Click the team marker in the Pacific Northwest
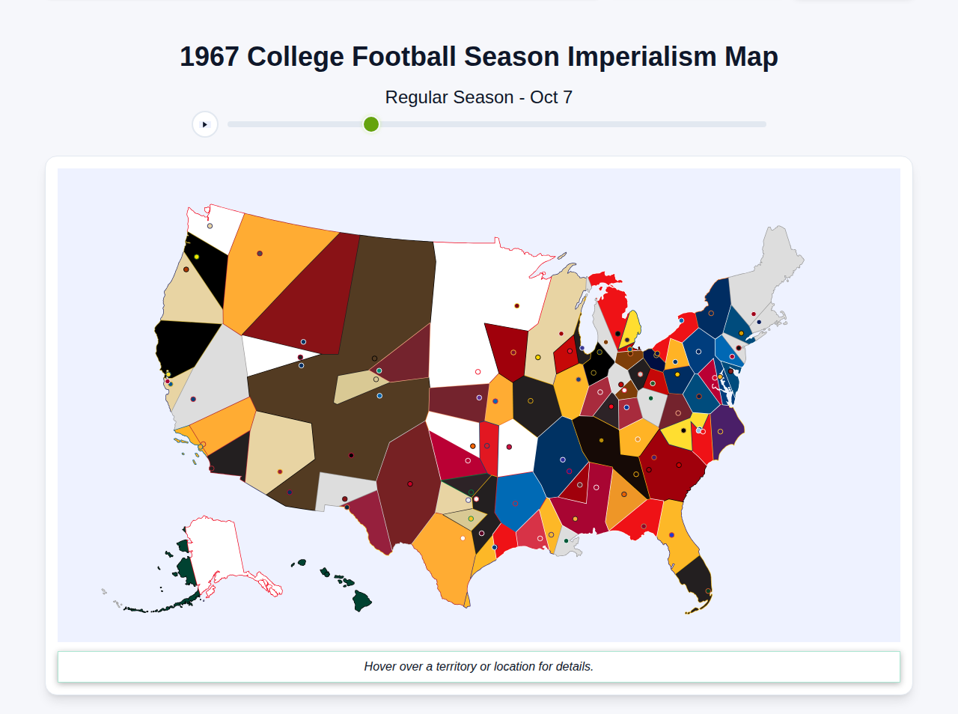 point(209,225)
